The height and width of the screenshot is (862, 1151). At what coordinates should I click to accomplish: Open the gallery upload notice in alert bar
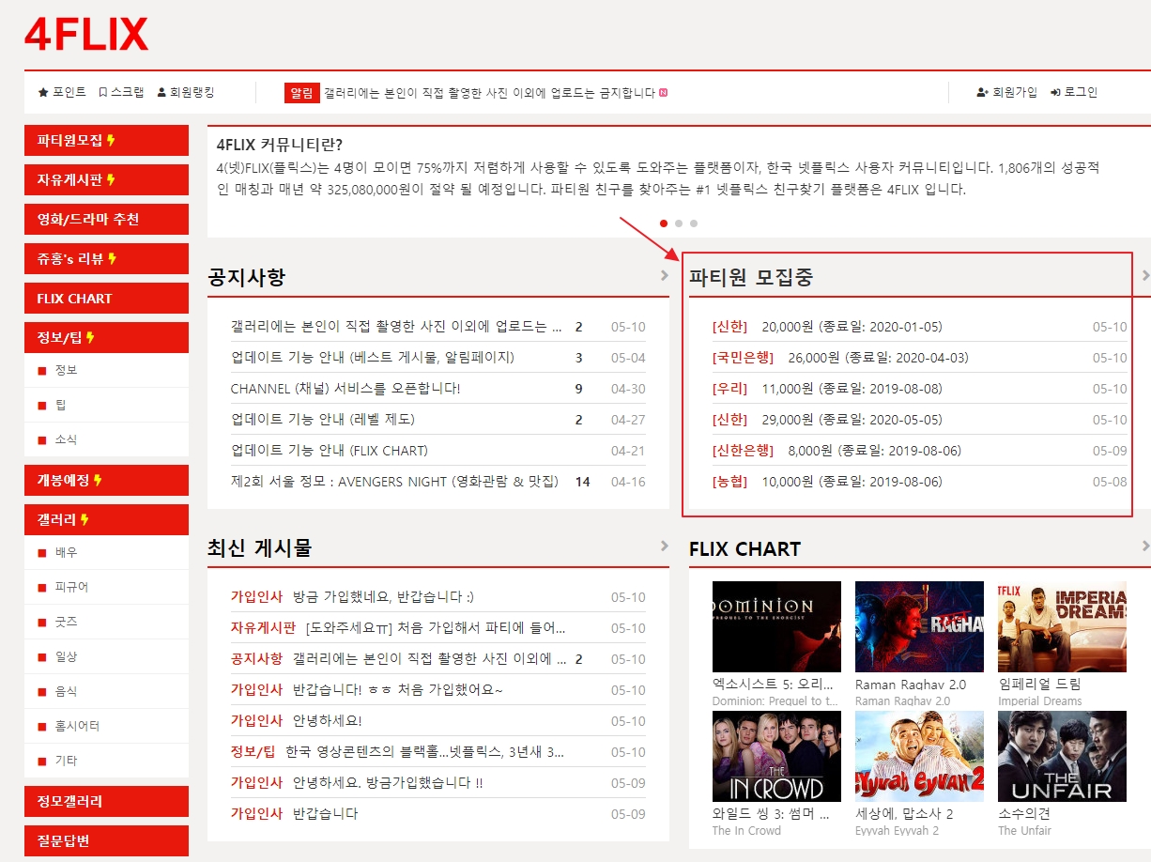click(489, 92)
